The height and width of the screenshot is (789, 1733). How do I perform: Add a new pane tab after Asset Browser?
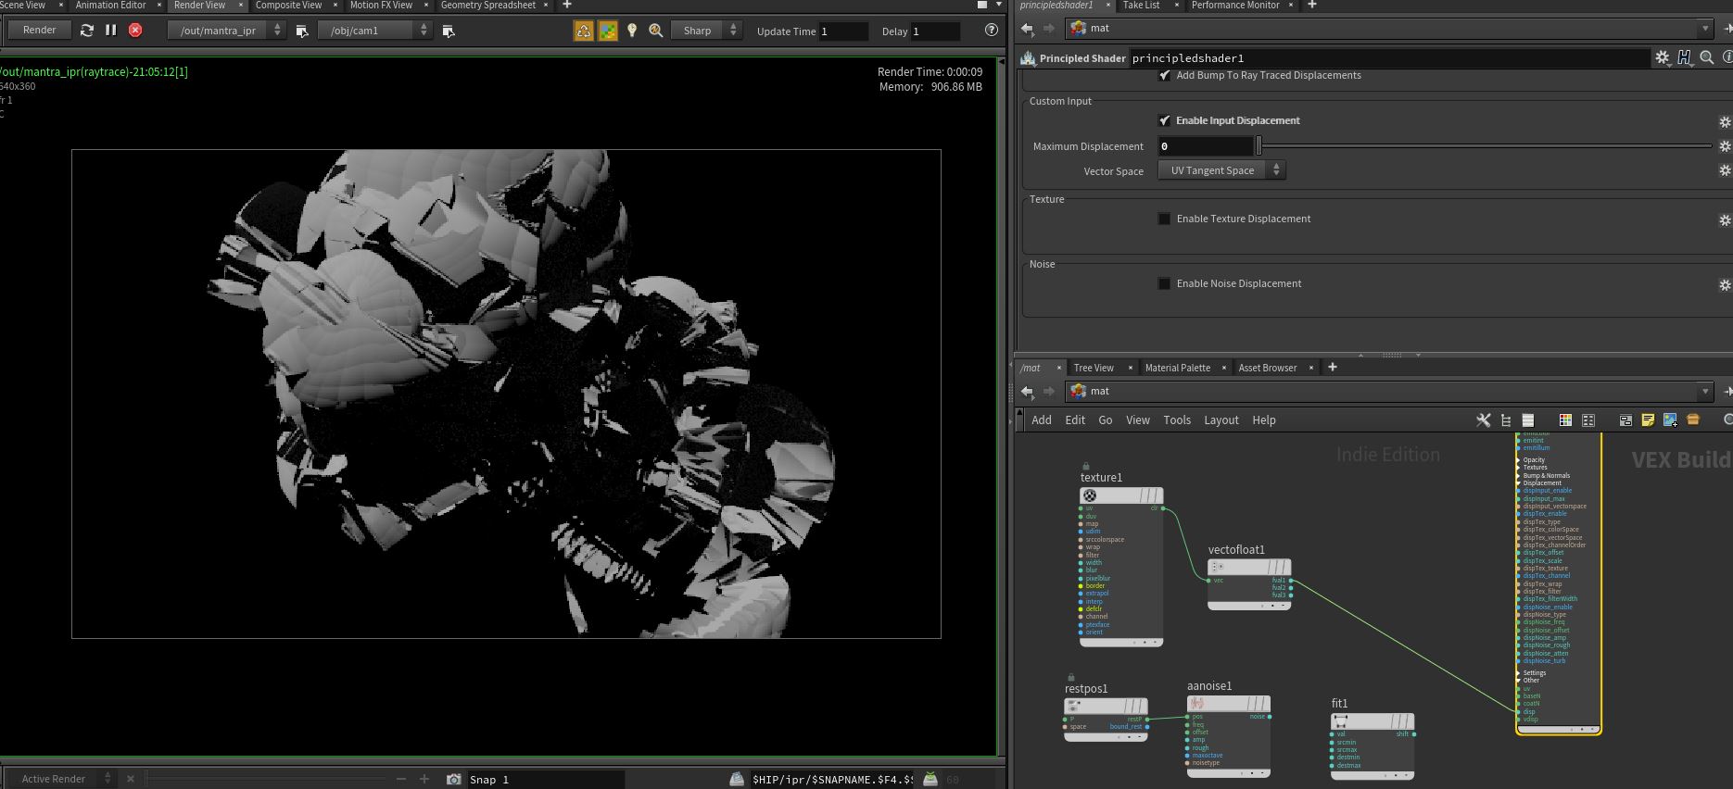[x=1333, y=368]
